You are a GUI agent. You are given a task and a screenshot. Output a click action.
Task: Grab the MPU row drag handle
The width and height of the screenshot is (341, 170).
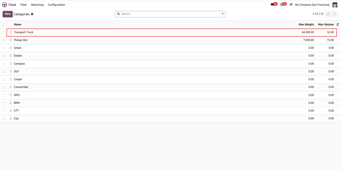point(11,95)
